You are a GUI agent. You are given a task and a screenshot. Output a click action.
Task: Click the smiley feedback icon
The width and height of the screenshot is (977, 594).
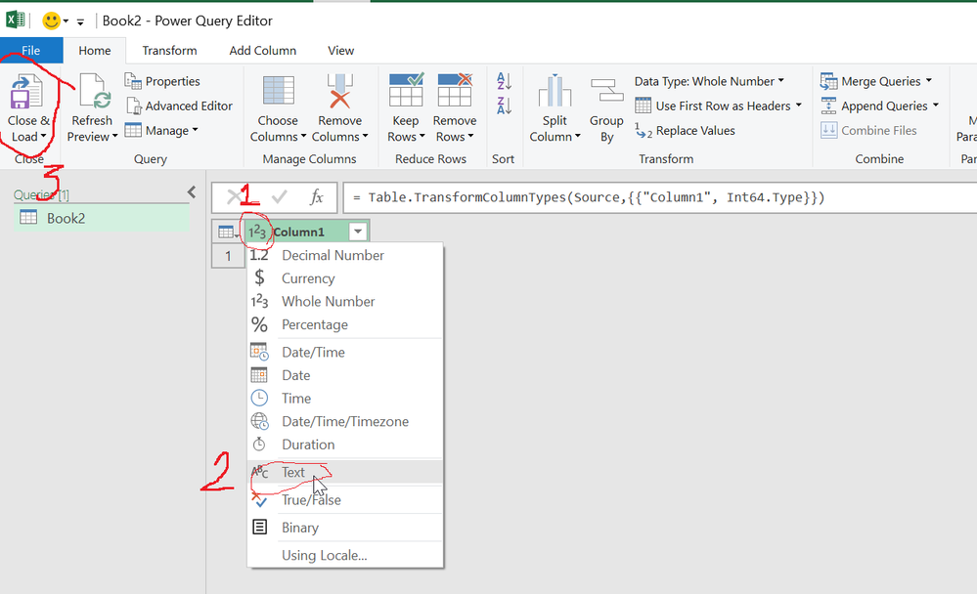click(51, 21)
